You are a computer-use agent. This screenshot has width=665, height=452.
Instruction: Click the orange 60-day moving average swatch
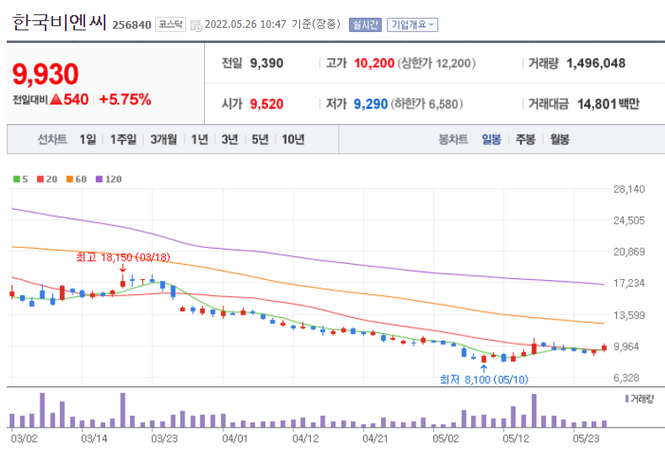pos(70,179)
